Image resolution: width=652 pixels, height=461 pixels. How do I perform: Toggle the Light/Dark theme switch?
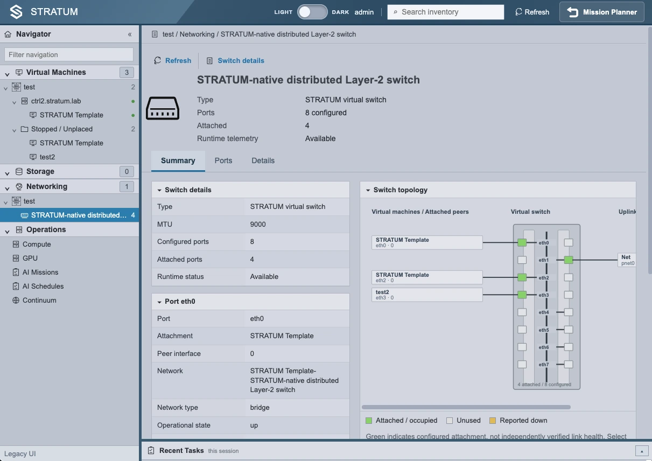pos(312,12)
